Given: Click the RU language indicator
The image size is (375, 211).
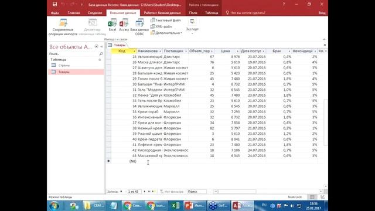Looking at the screenshot, I should pos(264,205).
